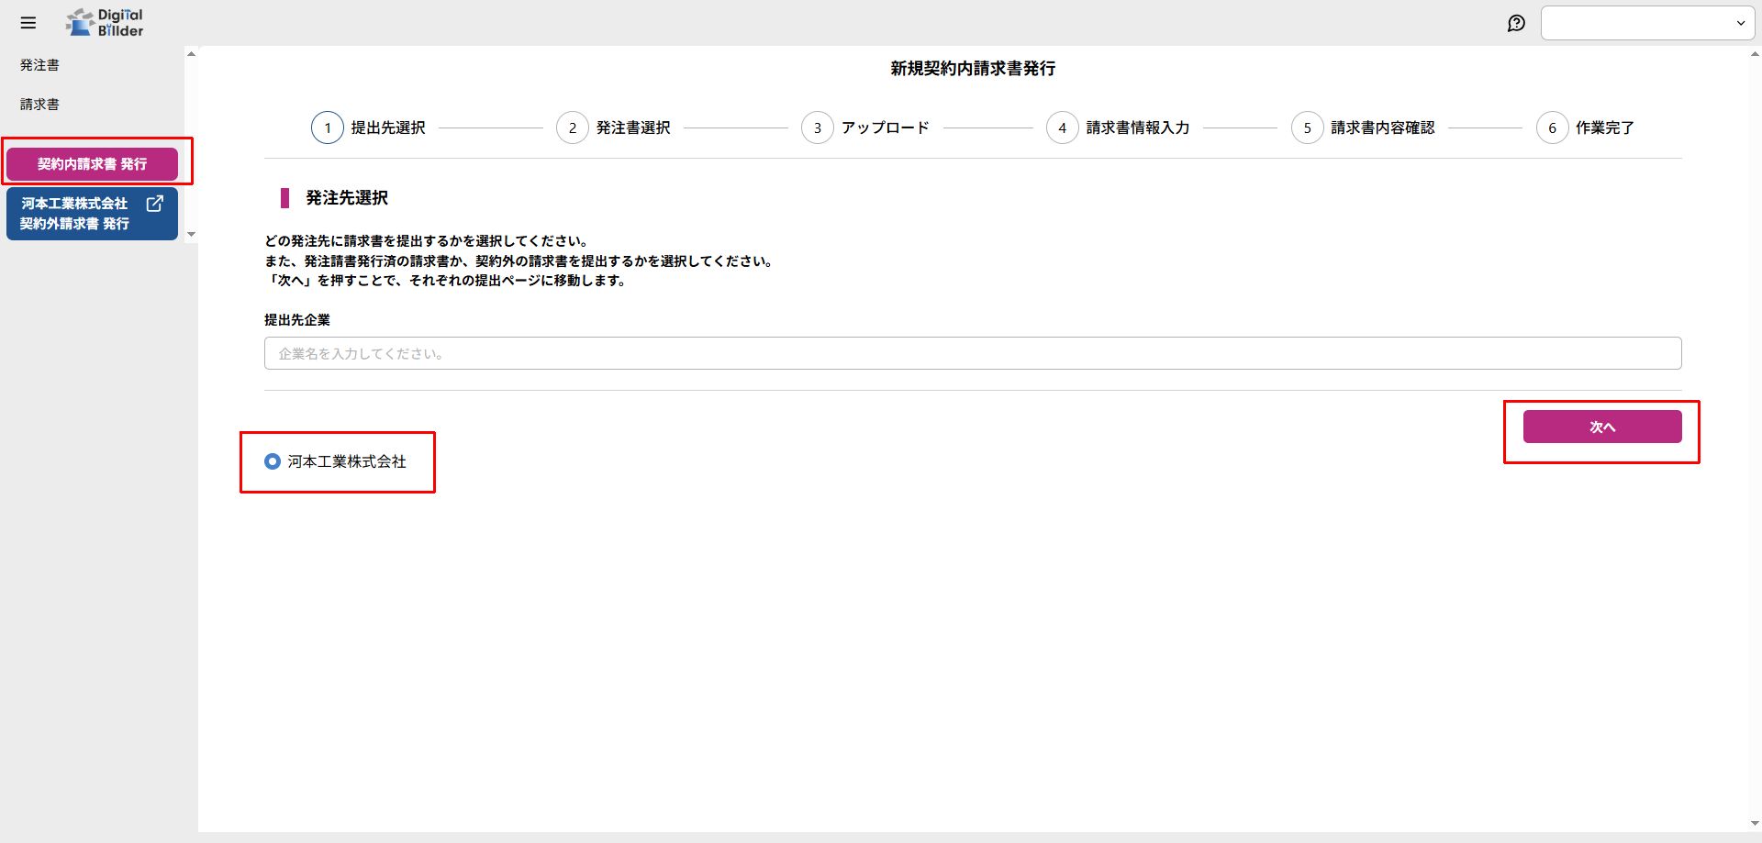
Task: Click the sidebar scroll down arrow
Action: [x=191, y=235]
